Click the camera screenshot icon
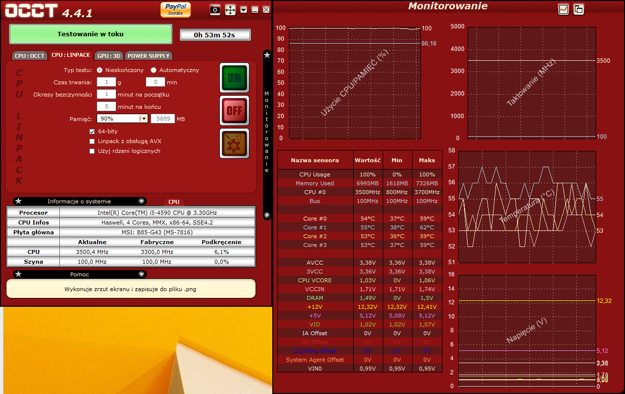Image resolution: width=625 pixels, height=394 pixels. coord(215,10)
